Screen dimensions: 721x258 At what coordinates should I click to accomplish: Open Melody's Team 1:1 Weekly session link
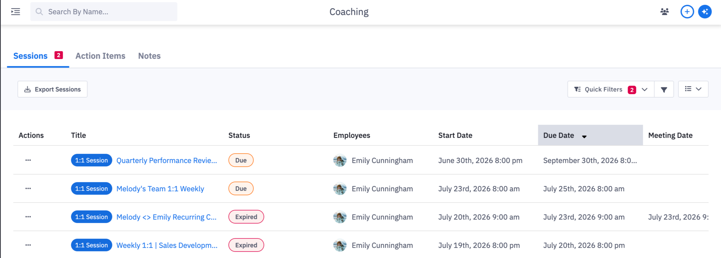[160, 189]
